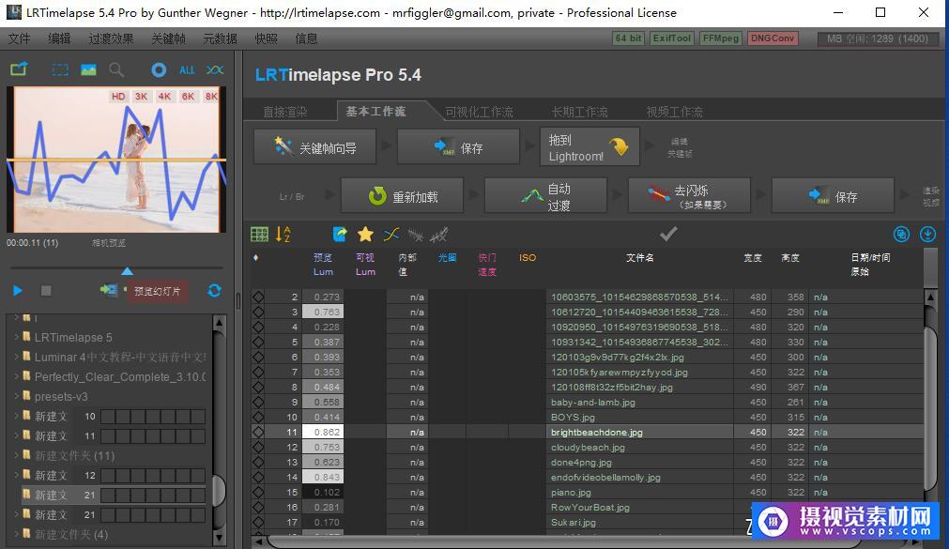Toggle the ALL curves button
949x549 pixels.
pos(187,69)
